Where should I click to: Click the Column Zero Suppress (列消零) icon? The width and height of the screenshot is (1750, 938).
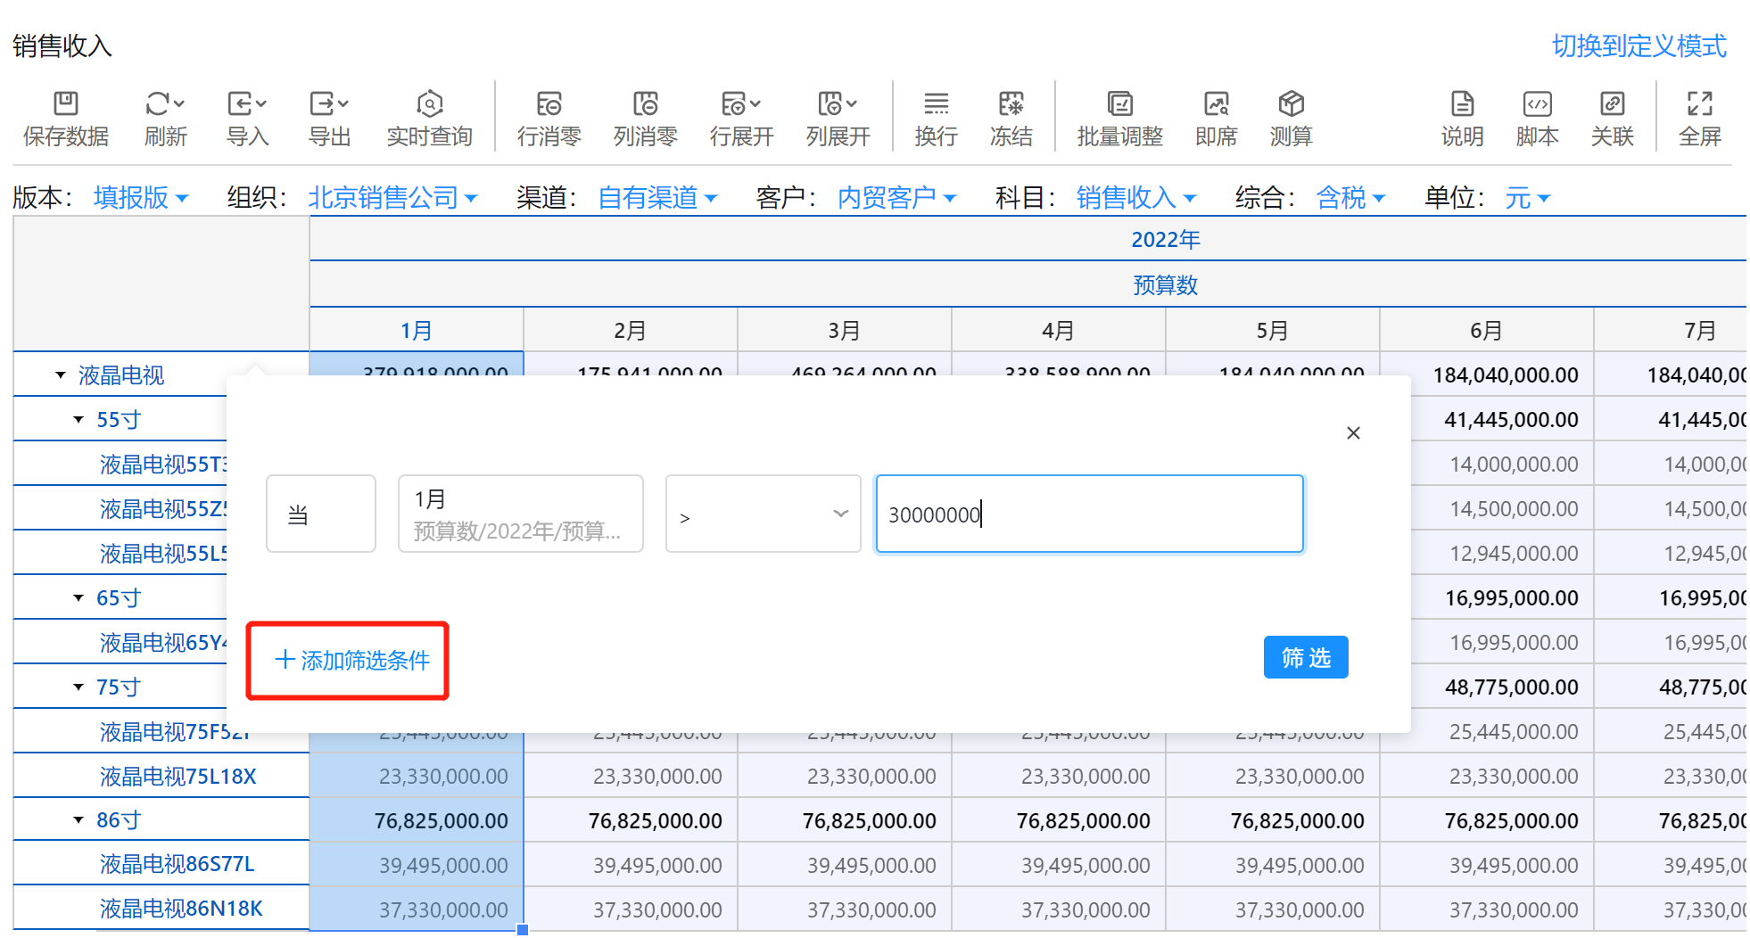pos(645,104)
